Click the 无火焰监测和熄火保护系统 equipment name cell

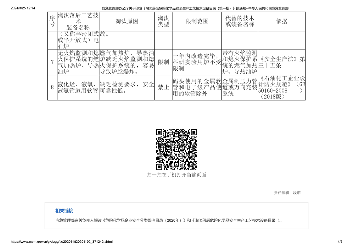coord(78,62)
